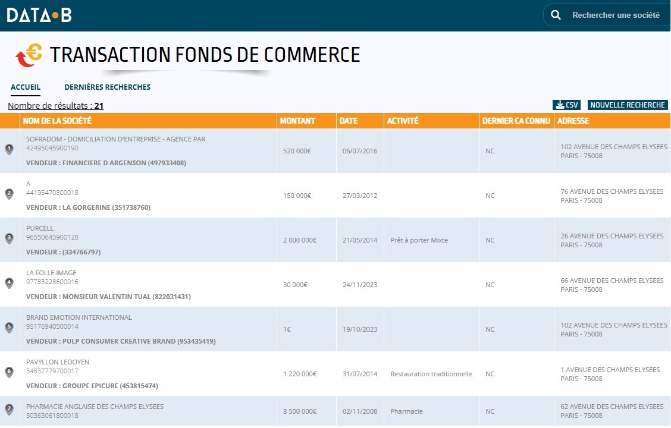This screenshot has height=428, width=671.
Task: Click the date 21/05/2014
Action: click(360, 240)
